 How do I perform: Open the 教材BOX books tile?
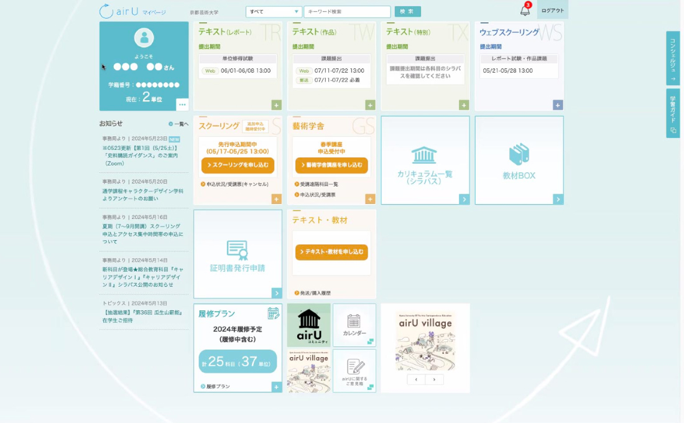coord(519,160)
